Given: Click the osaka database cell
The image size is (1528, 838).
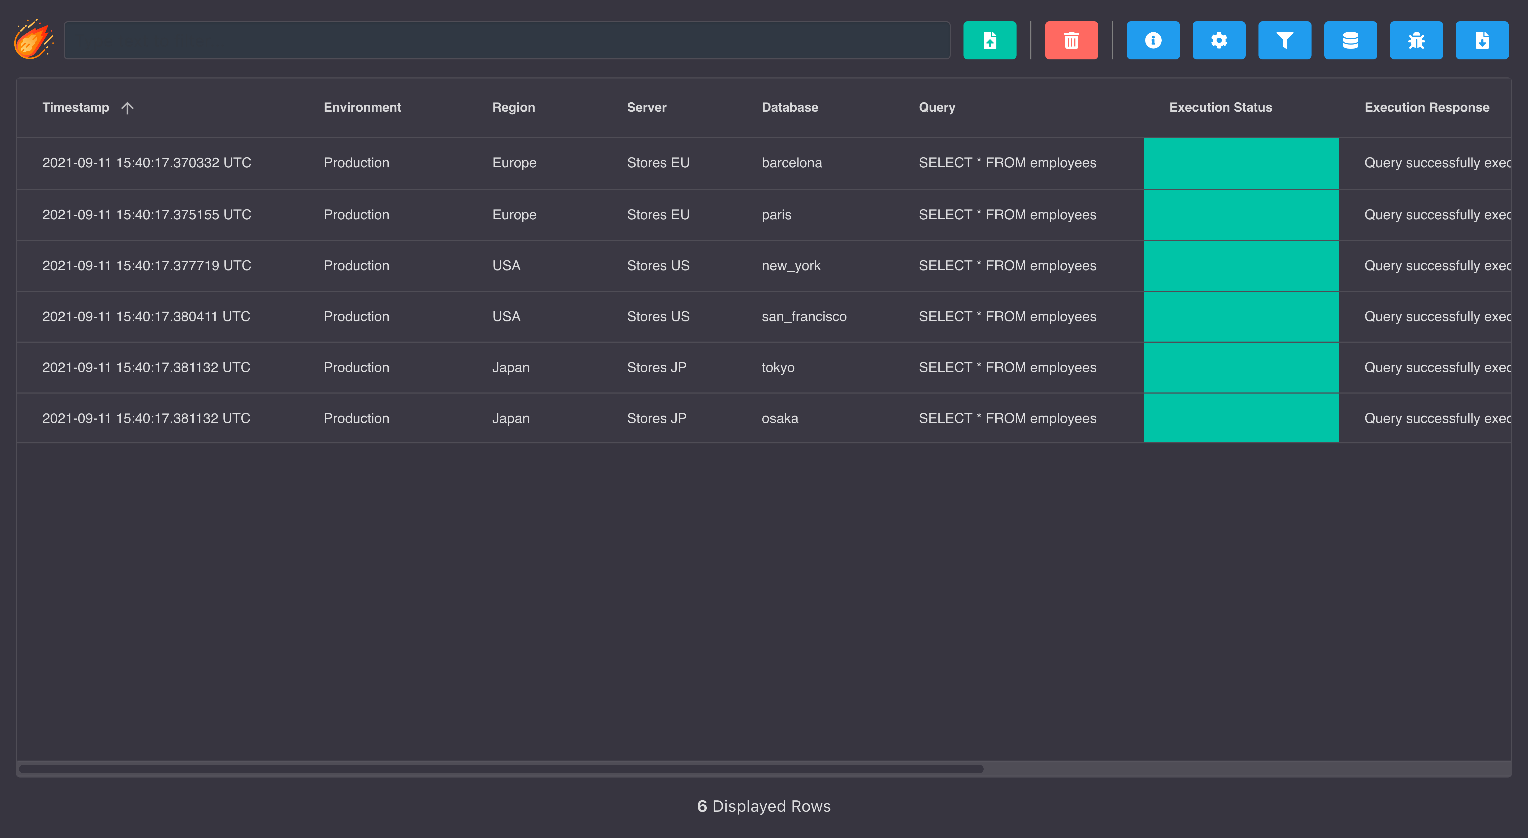Looking at the screenshot, I should point(780,419).
